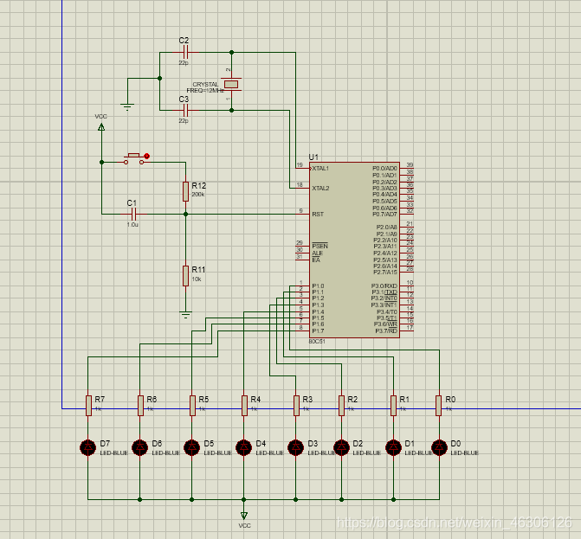Click the P3.7/RD pin label
This screenshot has width=581, height=539.
[x=386, y=331]
